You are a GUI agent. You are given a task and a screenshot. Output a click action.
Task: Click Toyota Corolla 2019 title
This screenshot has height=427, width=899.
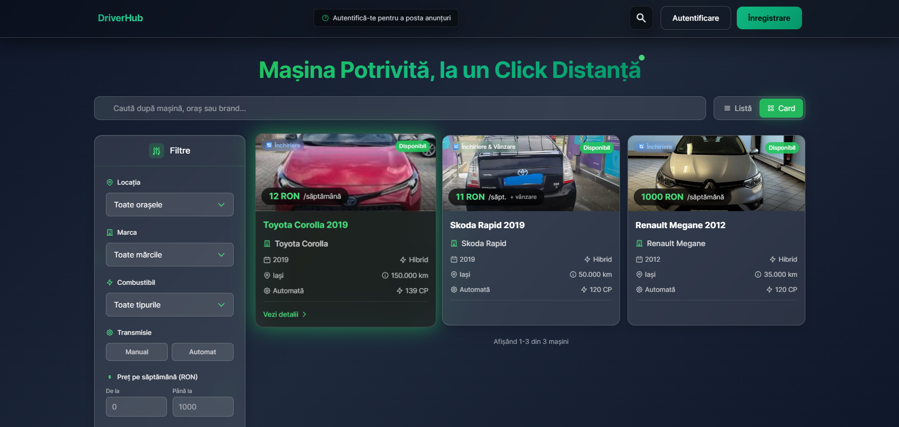[305, 225]
